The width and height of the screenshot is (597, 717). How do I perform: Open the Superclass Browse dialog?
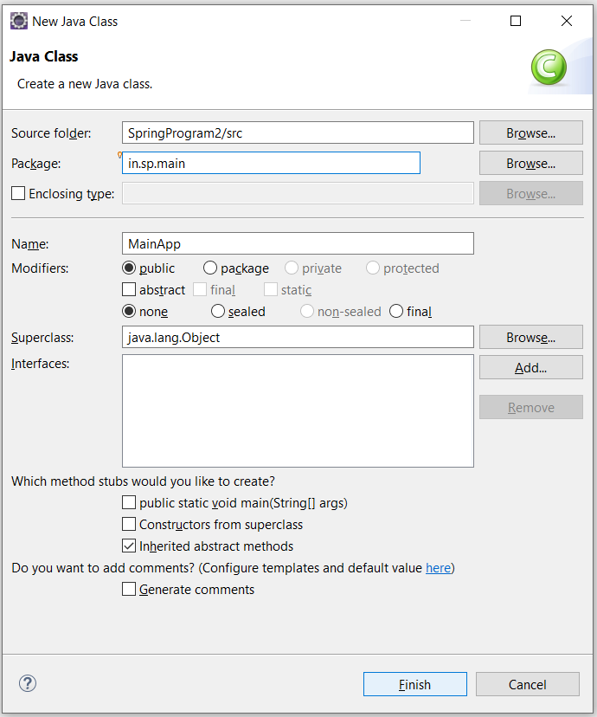pos(530,337)
